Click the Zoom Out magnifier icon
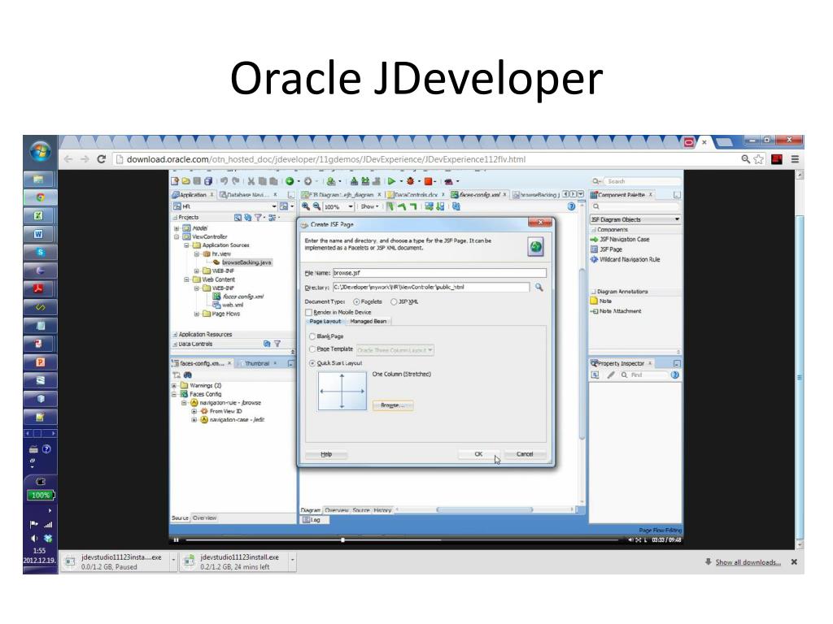The image size is (833, 624). [x=316, y=206]
